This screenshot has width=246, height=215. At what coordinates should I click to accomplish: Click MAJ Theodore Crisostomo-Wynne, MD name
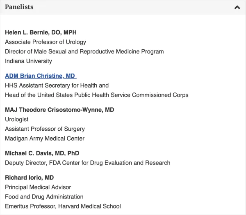pyautogui.click(x=59, y=110)
